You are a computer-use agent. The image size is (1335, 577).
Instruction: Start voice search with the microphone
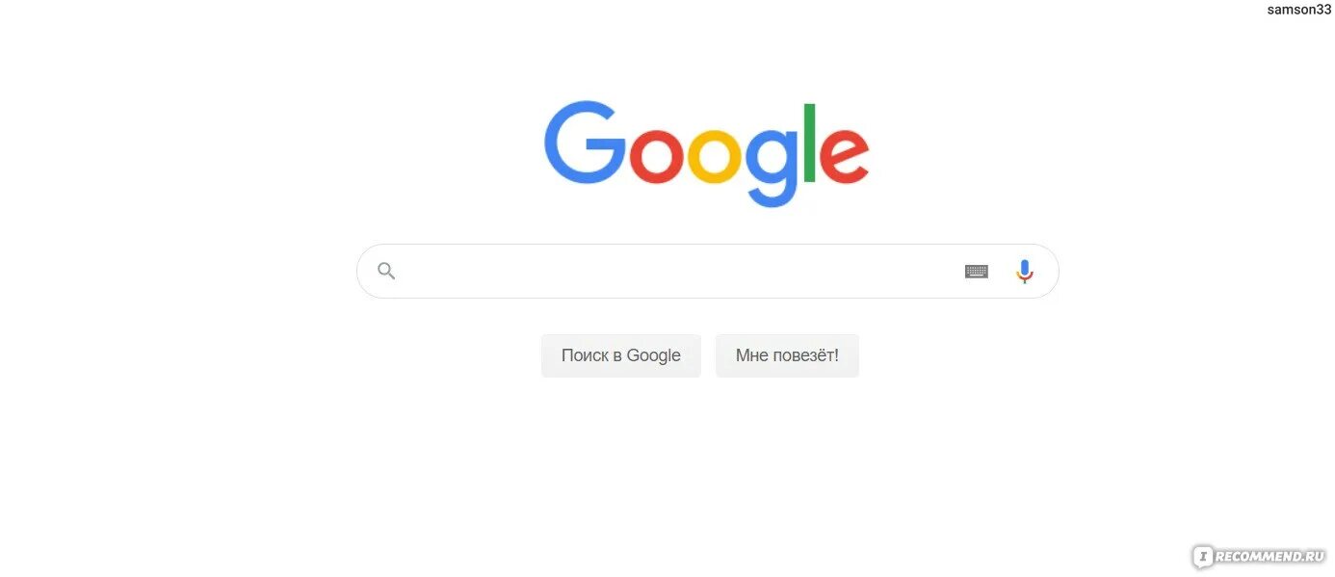tap(1025, 272)
